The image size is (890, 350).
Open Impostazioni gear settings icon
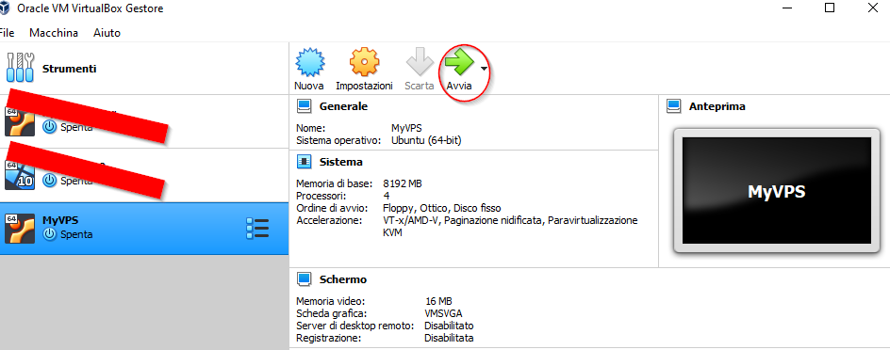(364, 62)
